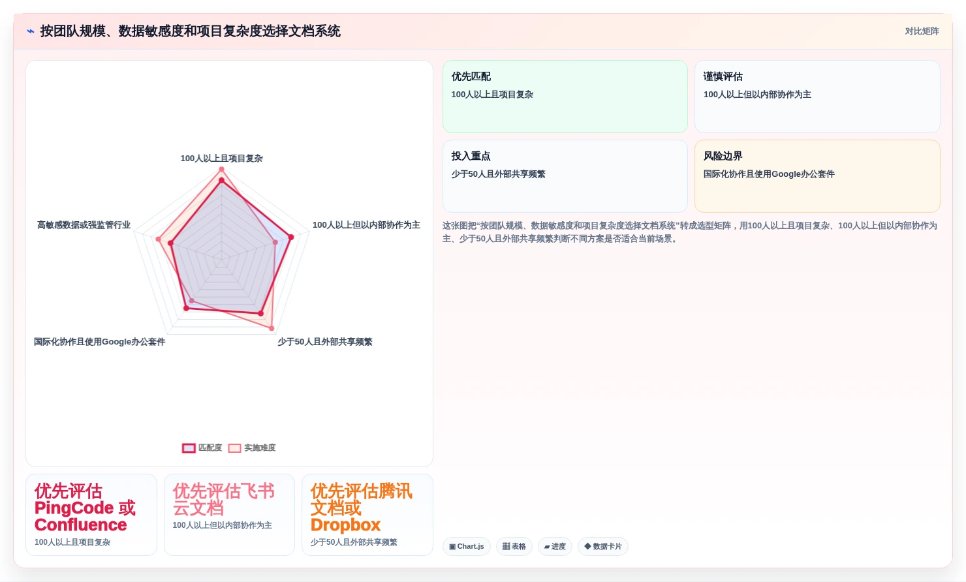Click the page title 按团队规模、数据敏感度和项目复杂度选择文档系统
Screen dimensions: 966x582
[191, 31]
